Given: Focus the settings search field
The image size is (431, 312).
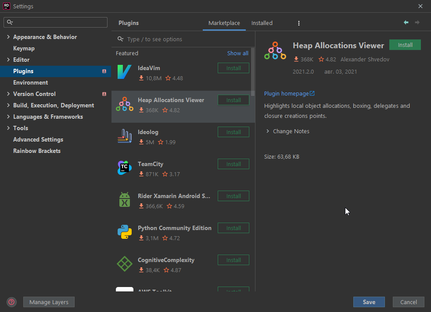Looking at the screenshot, I should (x=56, y=22).
